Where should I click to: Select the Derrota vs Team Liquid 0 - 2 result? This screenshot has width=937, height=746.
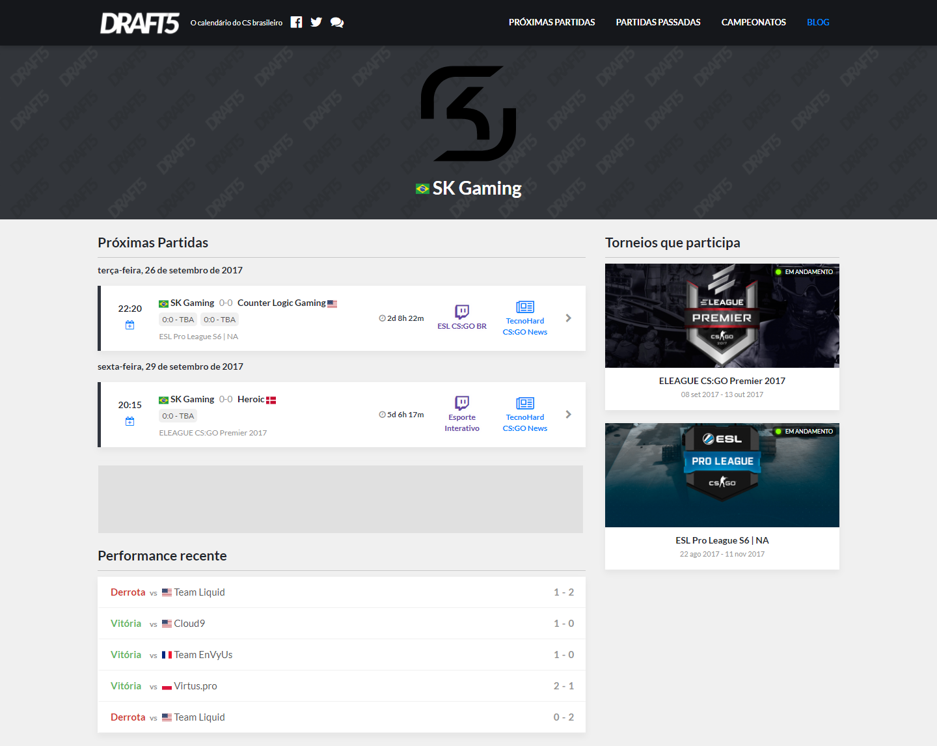[342, 717]
